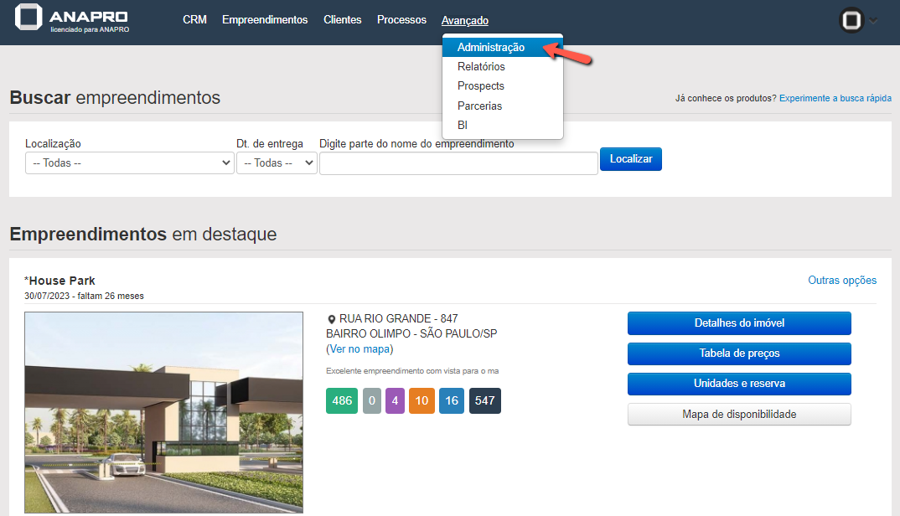Click the House Park property image
This screenshot has width=900, height=516.
point(163,412)
